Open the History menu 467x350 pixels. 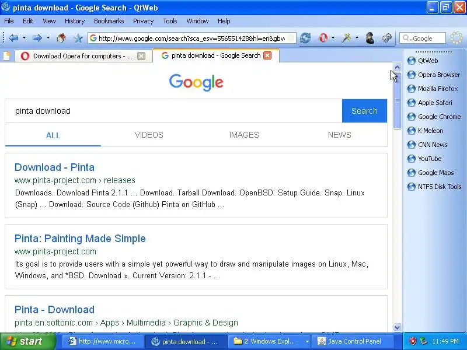coord(75,21)
